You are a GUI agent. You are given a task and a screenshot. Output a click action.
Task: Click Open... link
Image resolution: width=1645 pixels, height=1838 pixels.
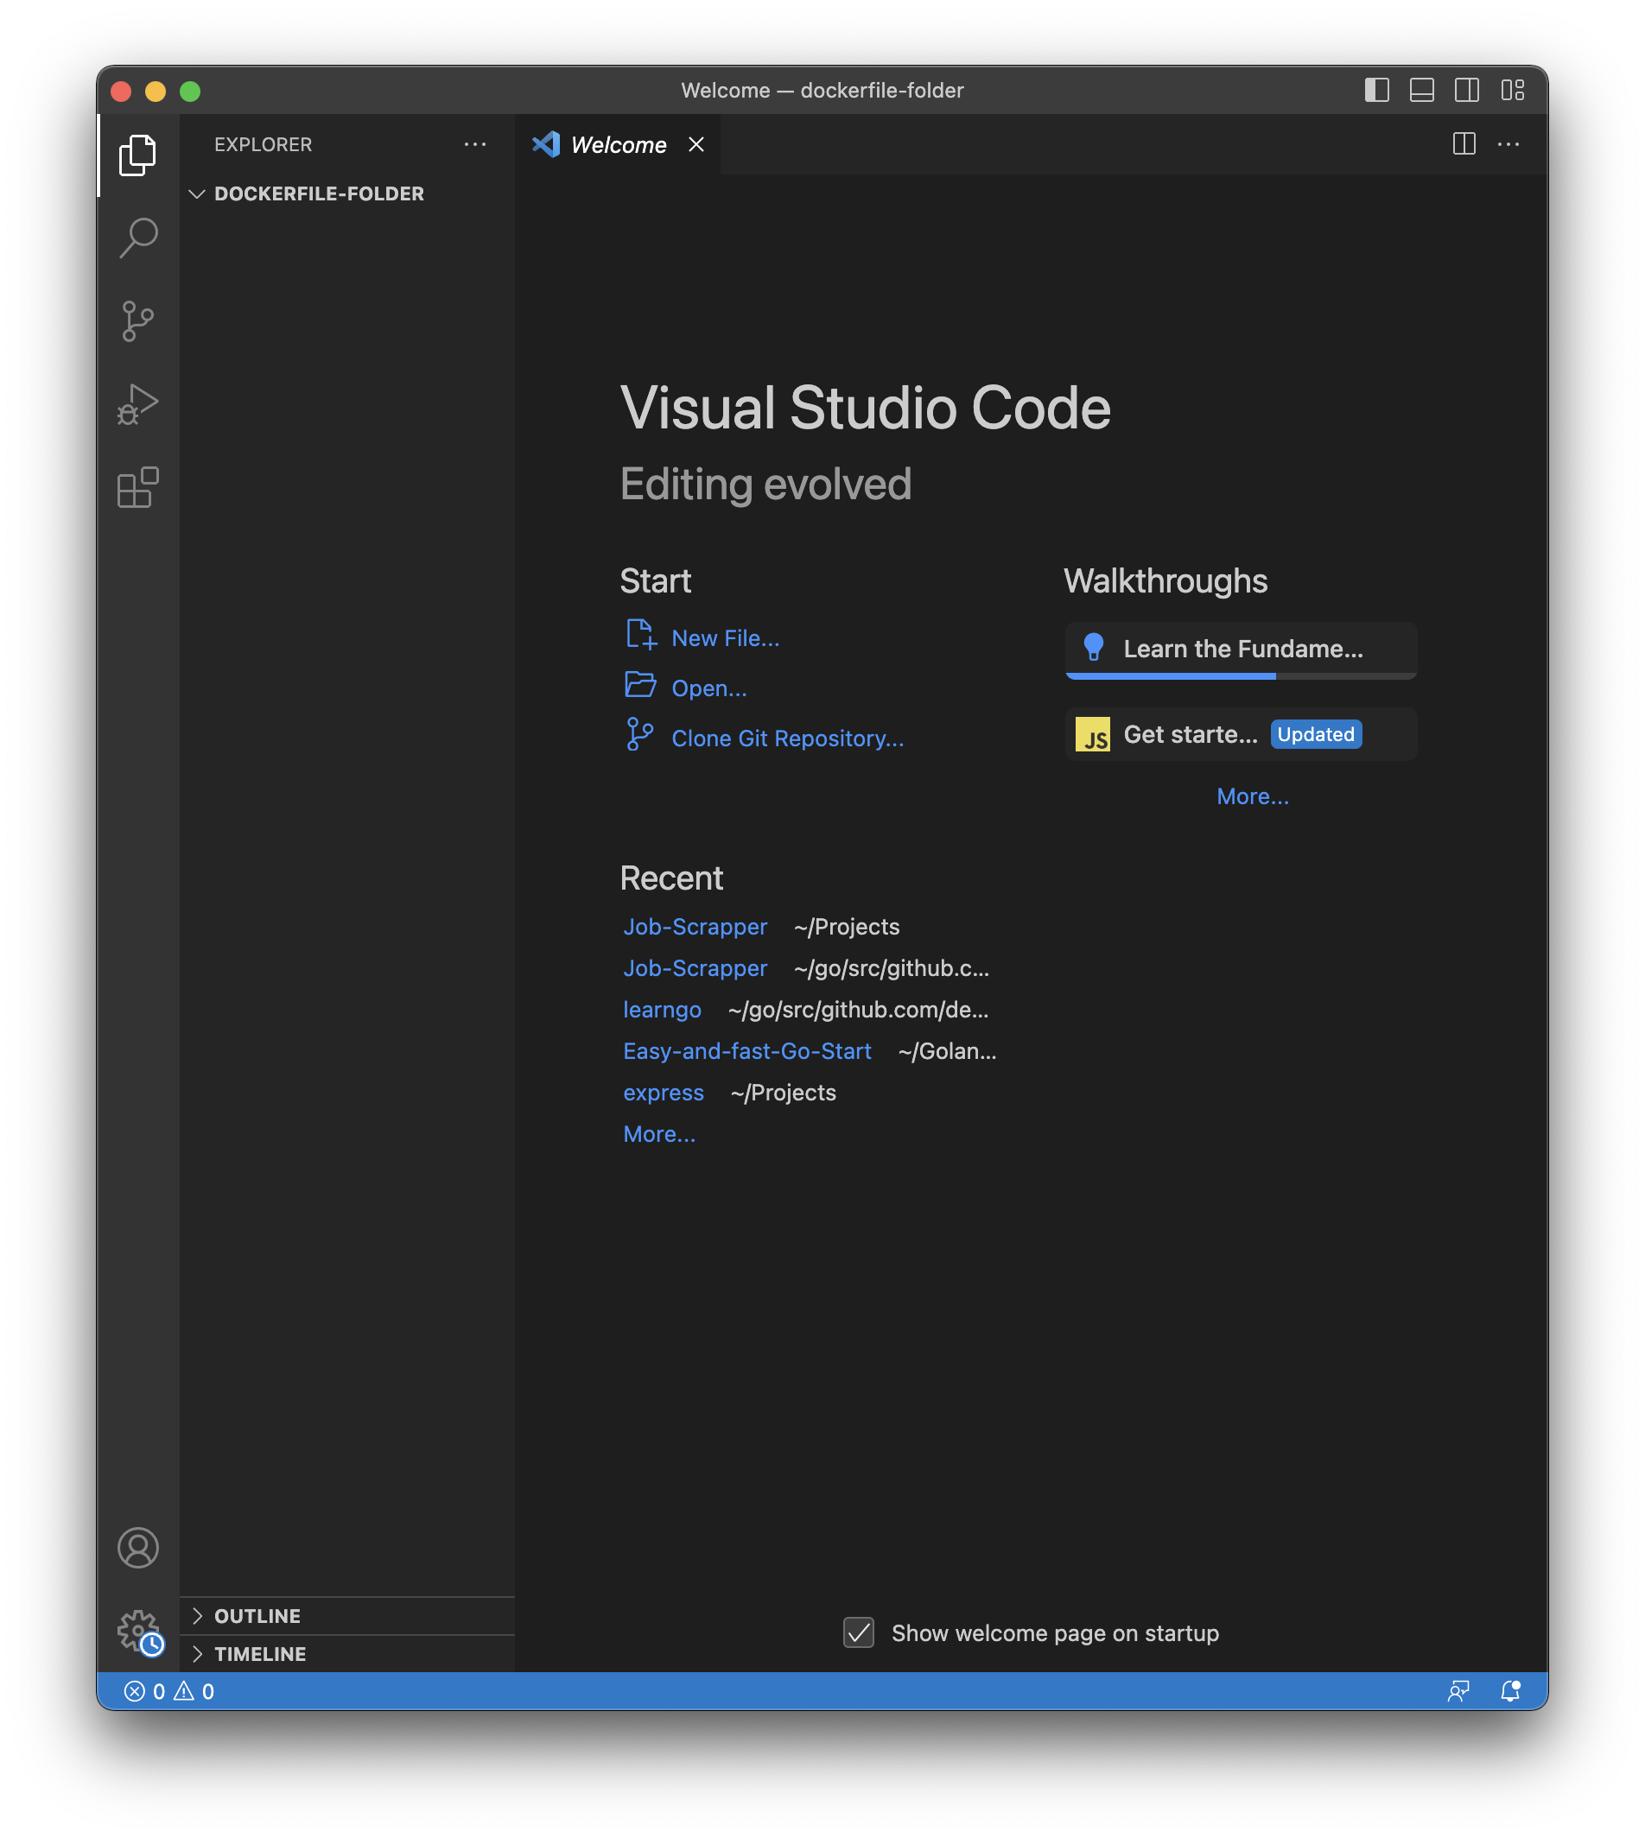tap(708, 688)
